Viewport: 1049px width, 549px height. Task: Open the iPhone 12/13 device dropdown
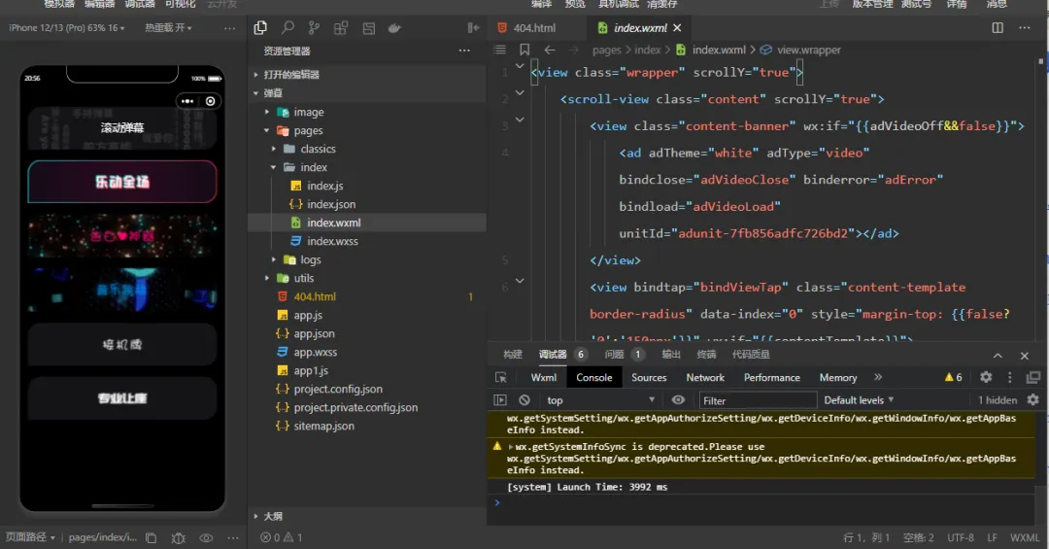click(x=67, y=28)
